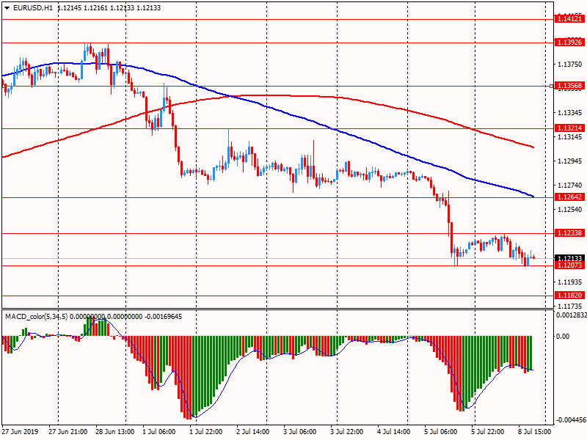The height and width of the screenshot is (440, 587).
Task: Click the 0.0012832 value on the MACD scale
Action: [572, 315]
